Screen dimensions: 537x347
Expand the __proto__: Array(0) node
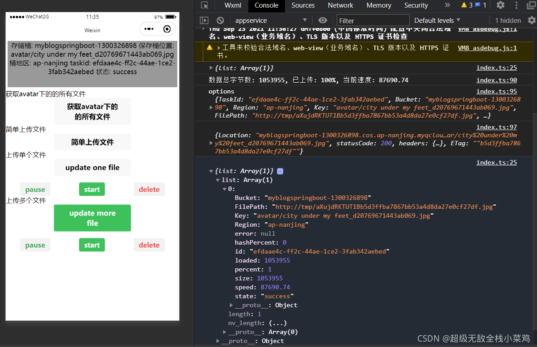pyautogui.click(x=224, y=332)
